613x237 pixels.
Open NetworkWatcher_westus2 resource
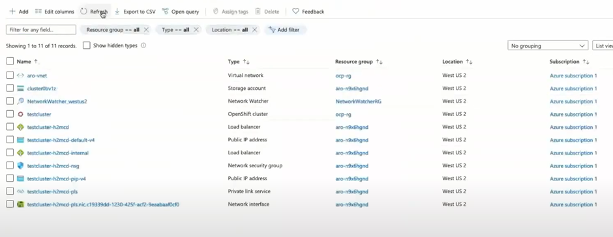coord(57,102)
